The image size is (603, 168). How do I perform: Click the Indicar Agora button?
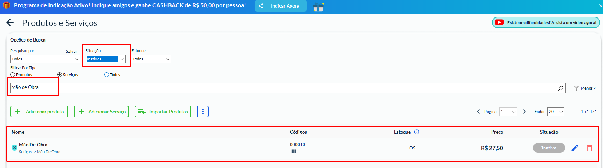(x=280, y=6)
